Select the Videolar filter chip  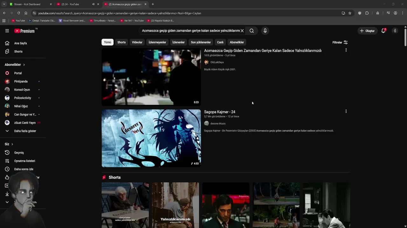point(137,42)
